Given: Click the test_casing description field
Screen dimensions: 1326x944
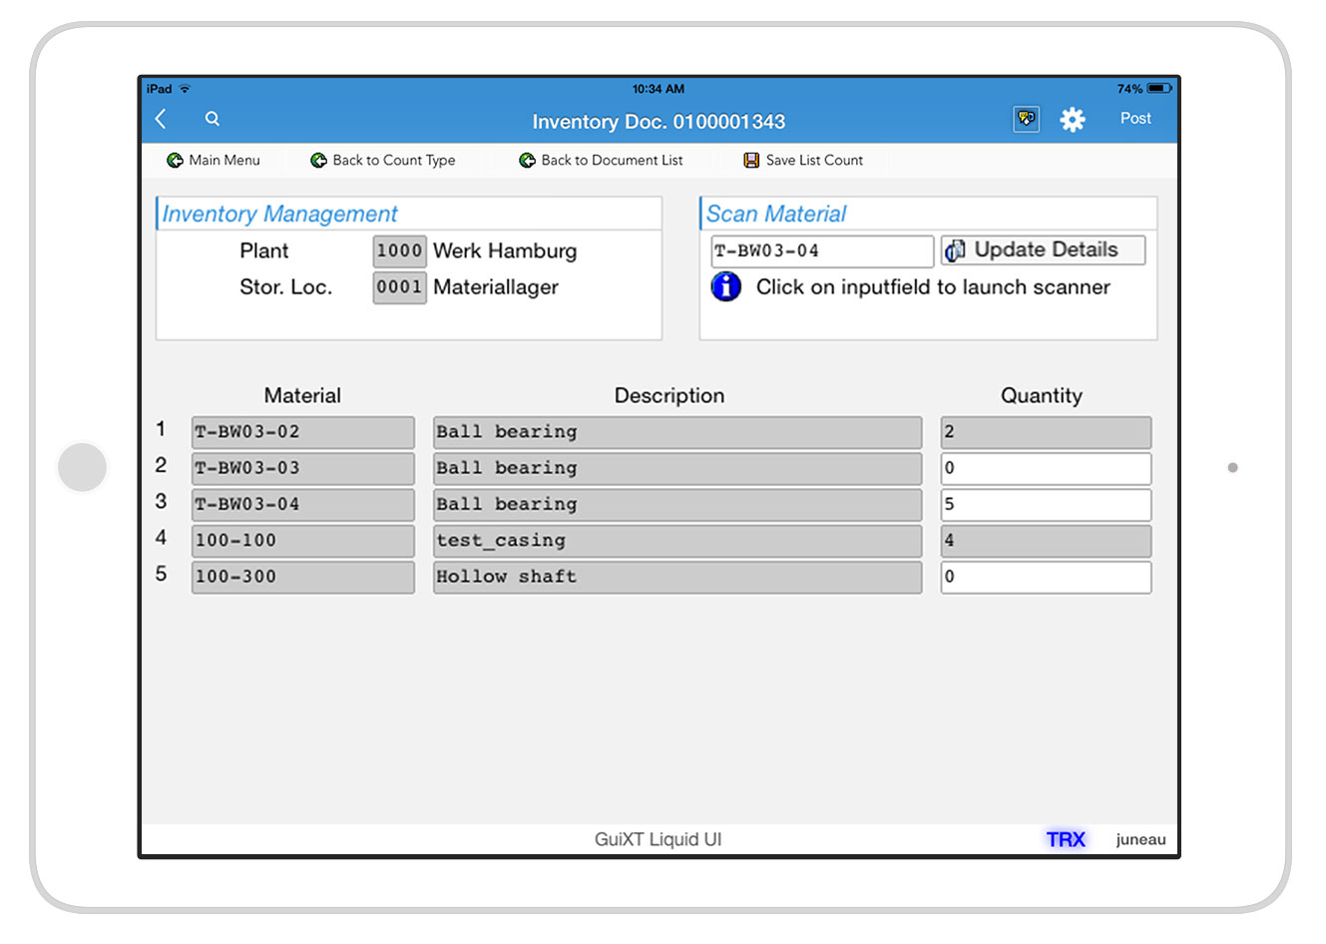Looking at the screenshot, I should (676, 541).
